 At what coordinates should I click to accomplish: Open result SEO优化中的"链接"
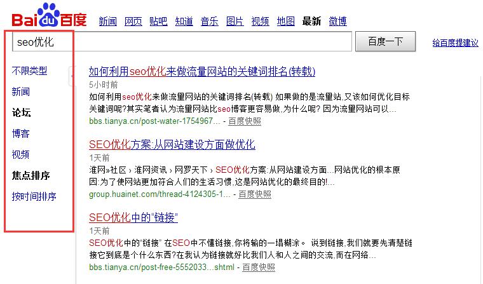point(133,218)
